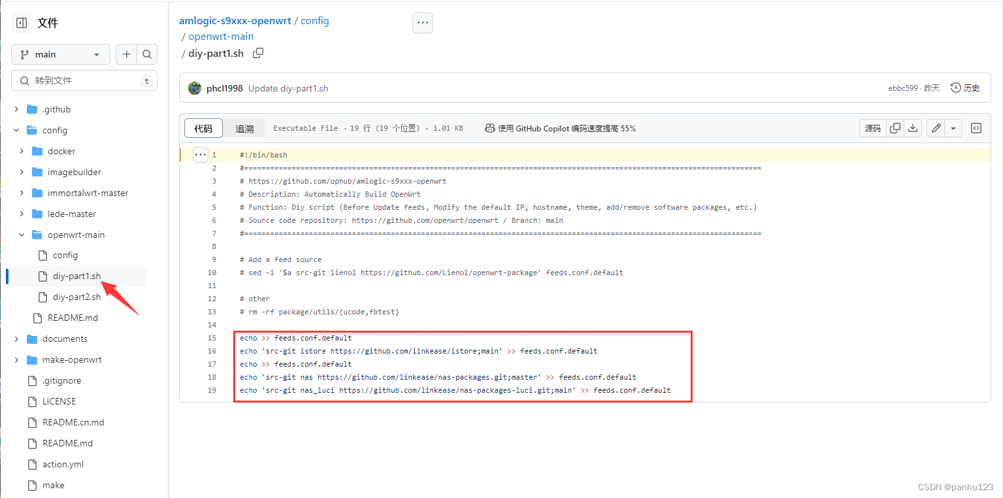This screenshot has width=1003, height=498.
Task: Switch to the 代码 code tab
Action: (x=203, y=128)
